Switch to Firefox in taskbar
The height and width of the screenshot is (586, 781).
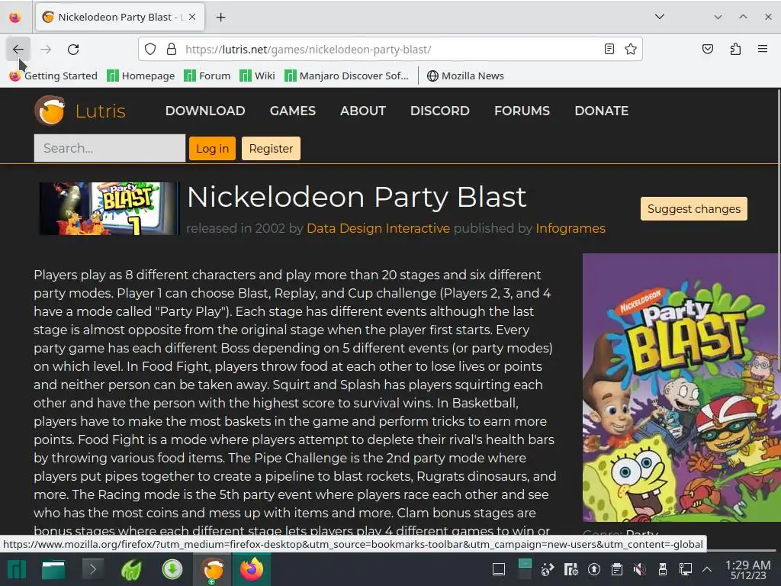tap(252, 569)
